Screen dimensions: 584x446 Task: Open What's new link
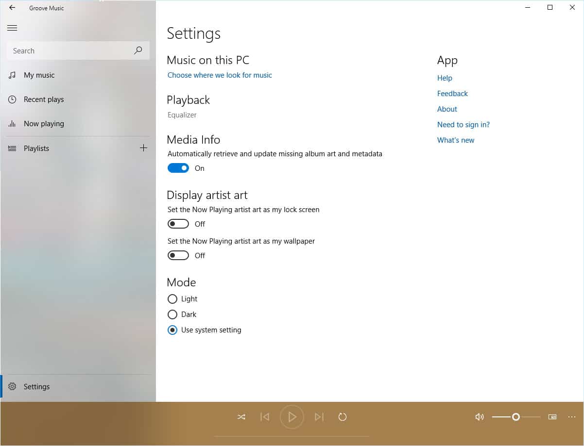click(456, 140)
